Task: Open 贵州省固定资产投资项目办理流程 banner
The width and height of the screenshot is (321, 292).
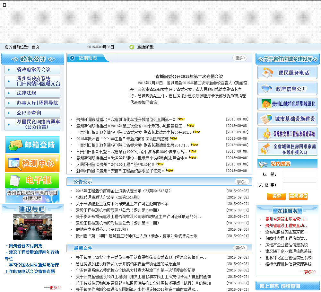Action: pos(32,196)
